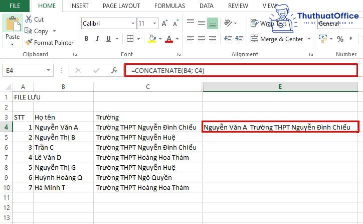The height and width of the screenshot is (224, 363).
Task: Open Font dialog launcher
Action: pyautogui.click(x=178, y=54)
